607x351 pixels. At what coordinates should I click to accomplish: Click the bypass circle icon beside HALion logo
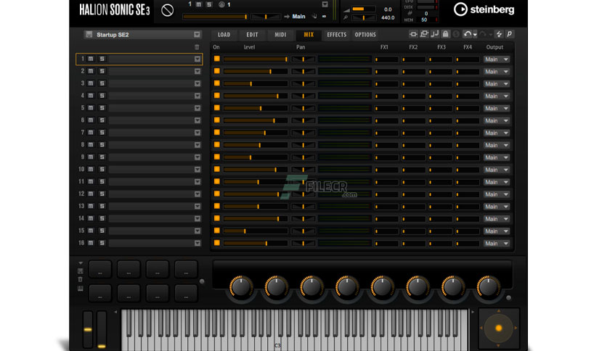(x=167, y=10)
